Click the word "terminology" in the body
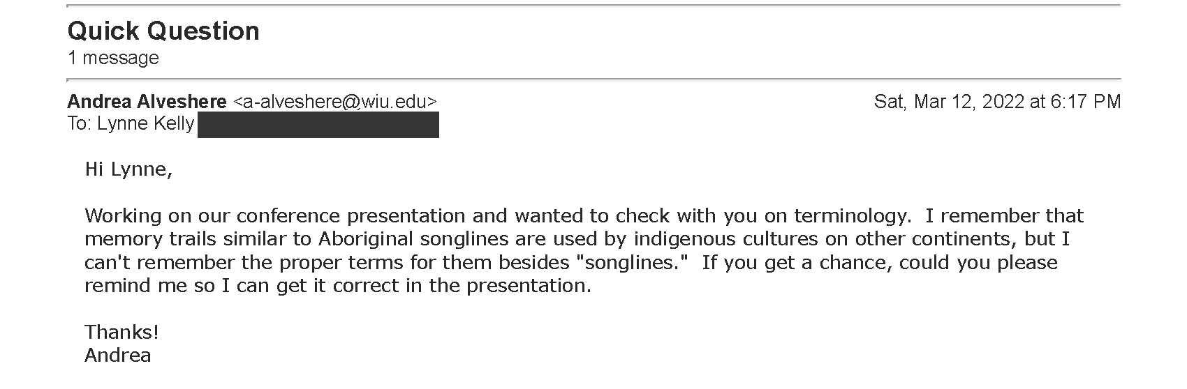The width and height of the screenshot is (1187, 389). tap(852, 216)
